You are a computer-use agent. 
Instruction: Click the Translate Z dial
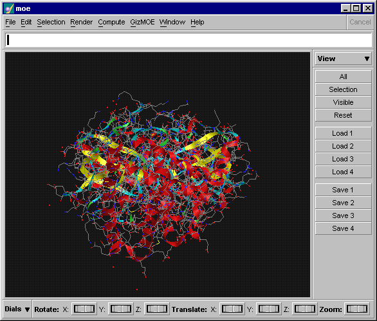305,309
